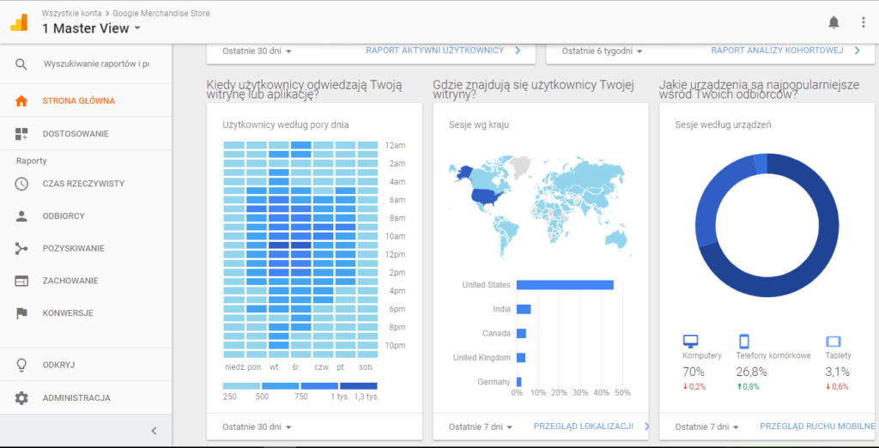Open Ostatnie 7 dni dropdown under devices card
This screenshot has width=879, height=448.
[x=707, y=427]
